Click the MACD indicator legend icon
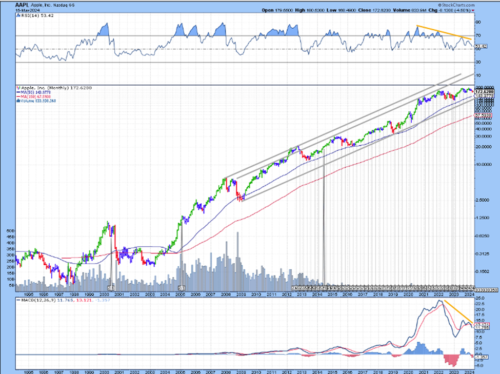This screenshot has height=374, width=500. click(x=19, y=300)
